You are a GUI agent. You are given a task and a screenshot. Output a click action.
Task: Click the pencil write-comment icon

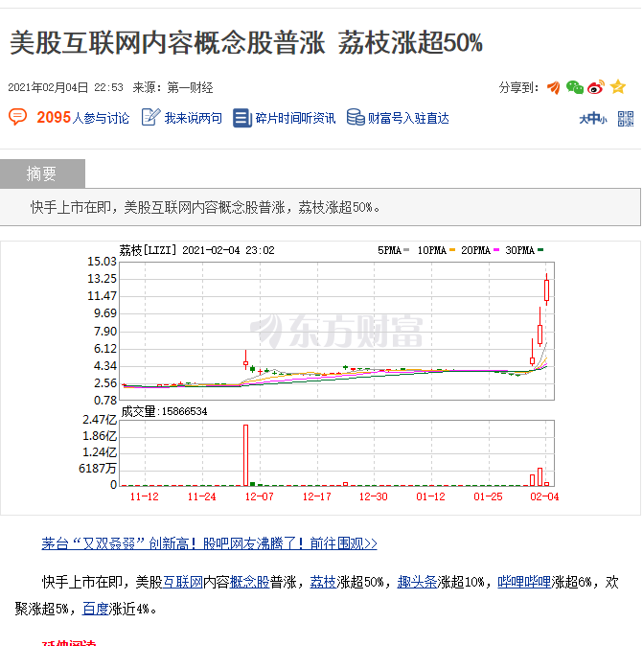[150, 118]
